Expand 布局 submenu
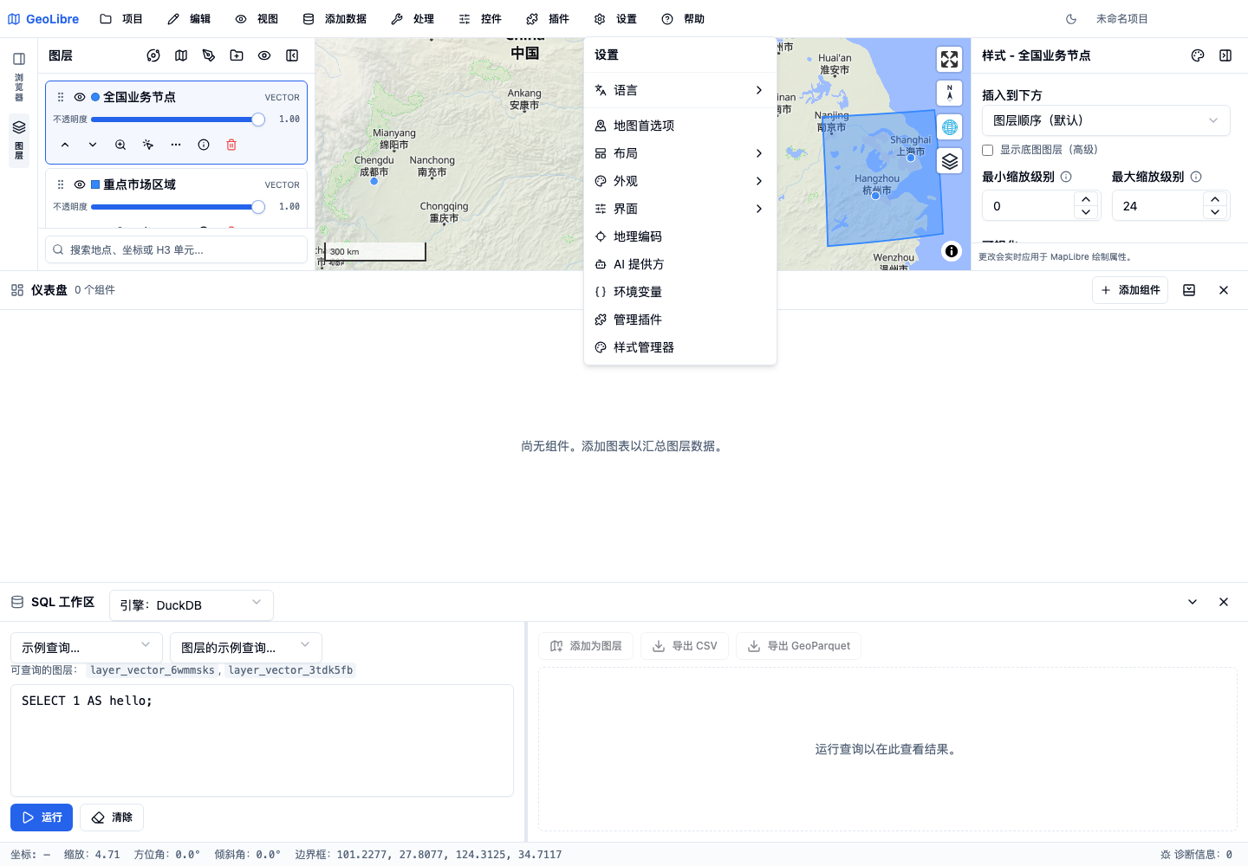This screenshot has height=866, width=1248. click(x=679, y=153)
